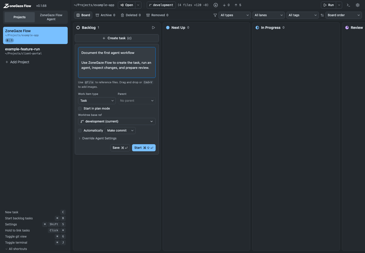This screenshot has width=365, height=253.
Task: Click into the task description text area
Action: (x=117, y=62)
